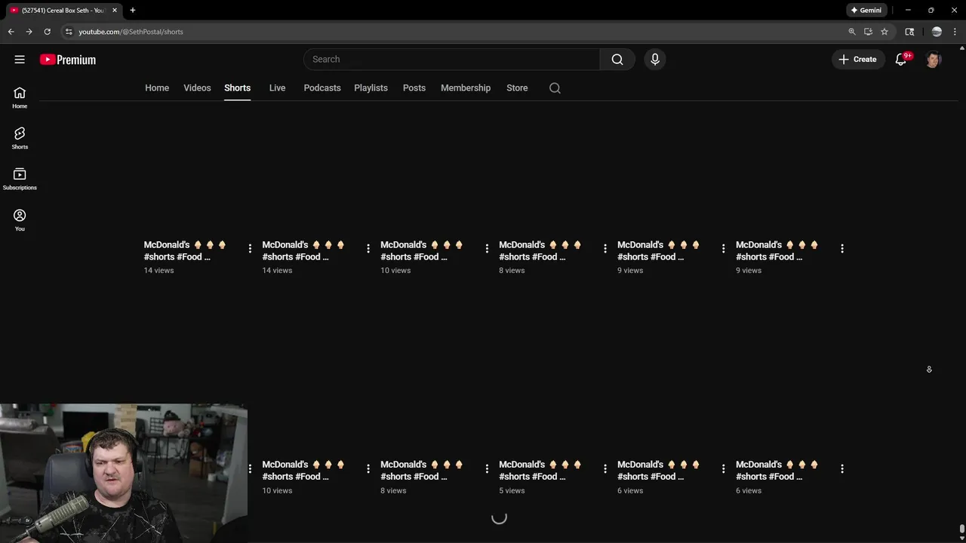Image resolution: width=966 pixels, height=543 pixels.
Task: Click the magnifier search button
Action: tap(617, 60)
